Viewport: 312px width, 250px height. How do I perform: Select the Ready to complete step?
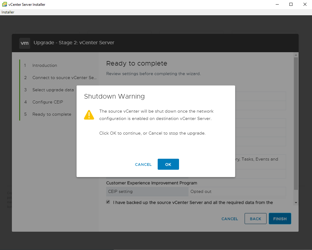52,114
